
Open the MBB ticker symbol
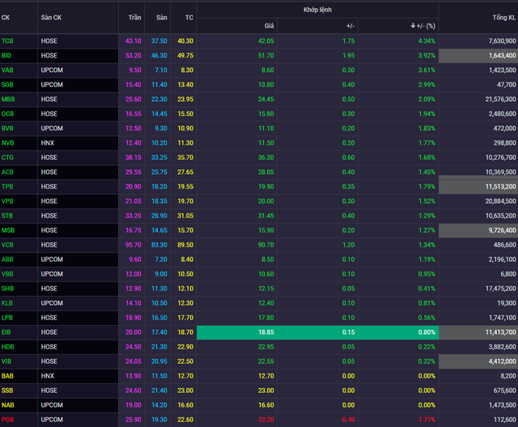coord(8,99)
